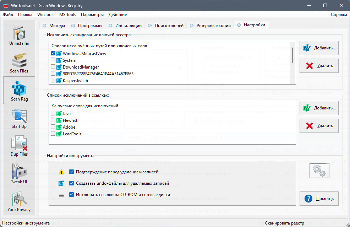Switch to the Программы tab
The image size is (350, 227).
(x=87, y=26)
